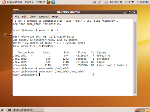Switch to the first workspace in switcher
The width and height of the screenshot is (150, 112).
(137, 110)
